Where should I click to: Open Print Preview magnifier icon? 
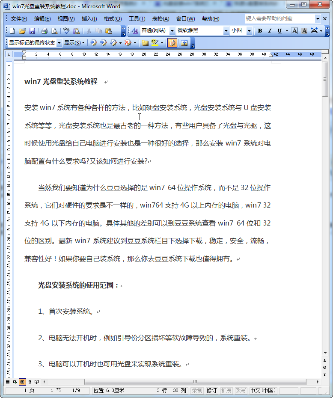pos(54,31)
